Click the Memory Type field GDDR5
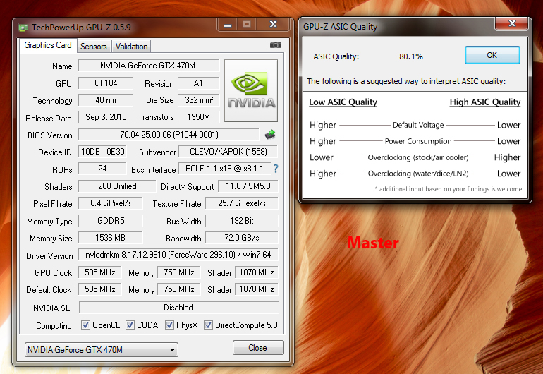The width and height of the screenshot is (543, 374). [x=111, y=221]
